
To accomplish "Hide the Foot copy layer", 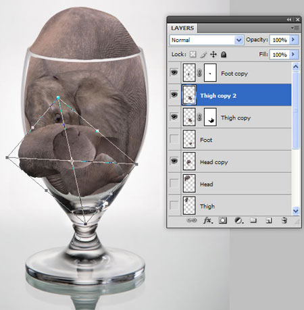I will pos(174,72).
